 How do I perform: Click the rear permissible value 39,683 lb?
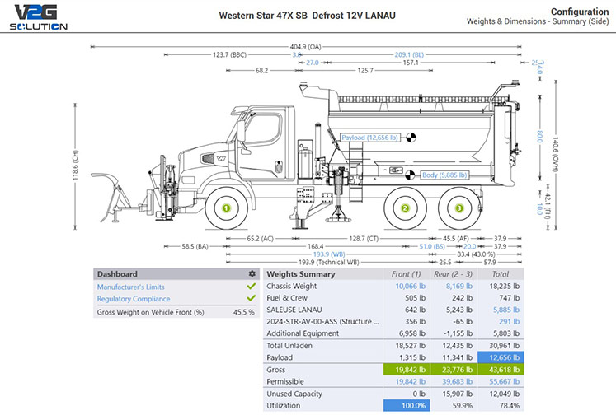click(x=455, y=381)
